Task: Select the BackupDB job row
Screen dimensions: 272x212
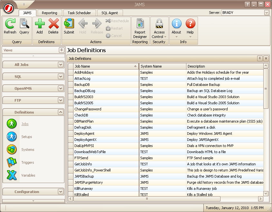Action: (x=166, y=85)
